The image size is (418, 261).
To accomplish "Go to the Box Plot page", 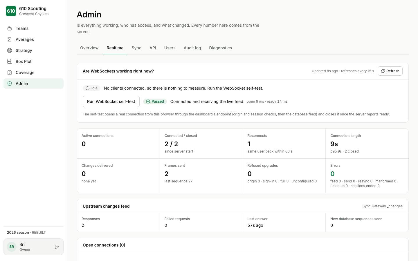I will [33, 61].
